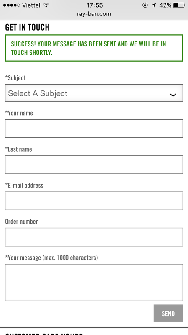Focus the Order number input field

click(x=94, y=237)
